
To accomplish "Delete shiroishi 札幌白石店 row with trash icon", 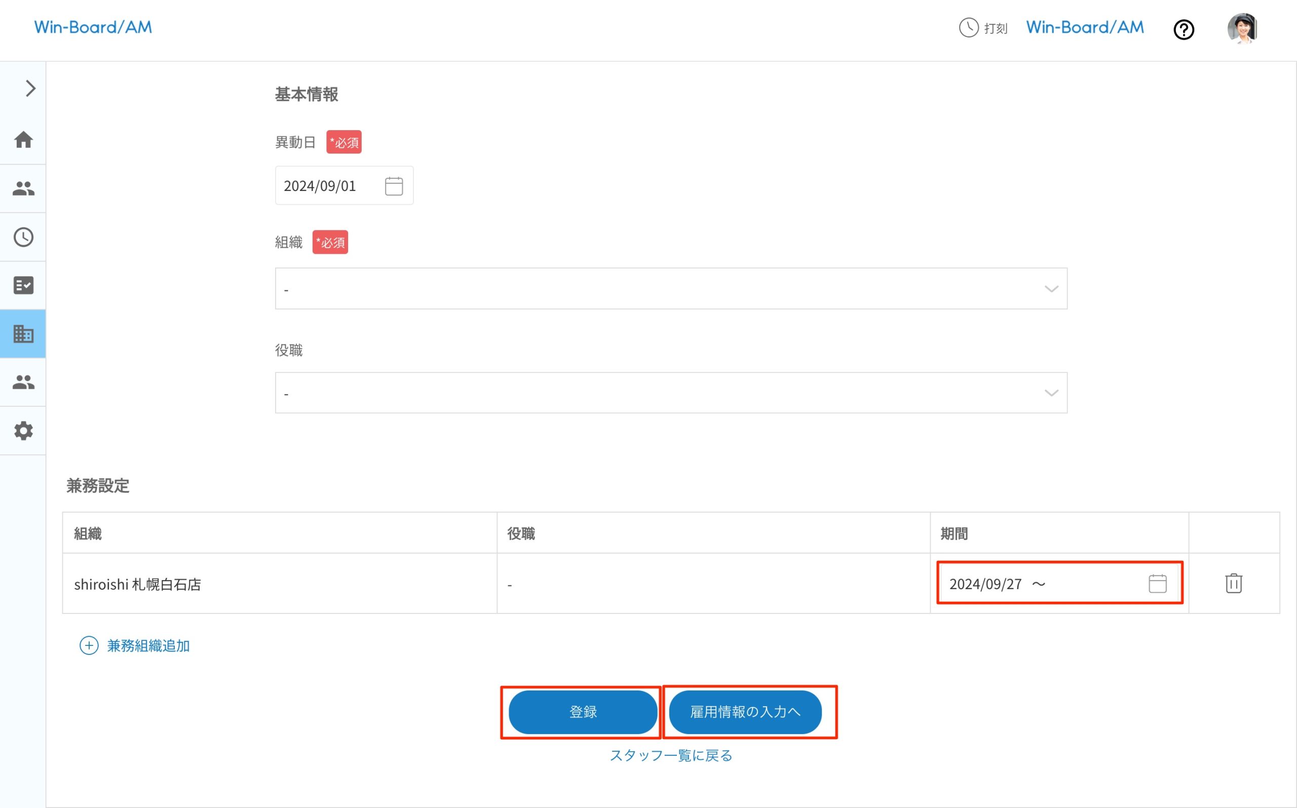I will click(x=1233, y=583).
